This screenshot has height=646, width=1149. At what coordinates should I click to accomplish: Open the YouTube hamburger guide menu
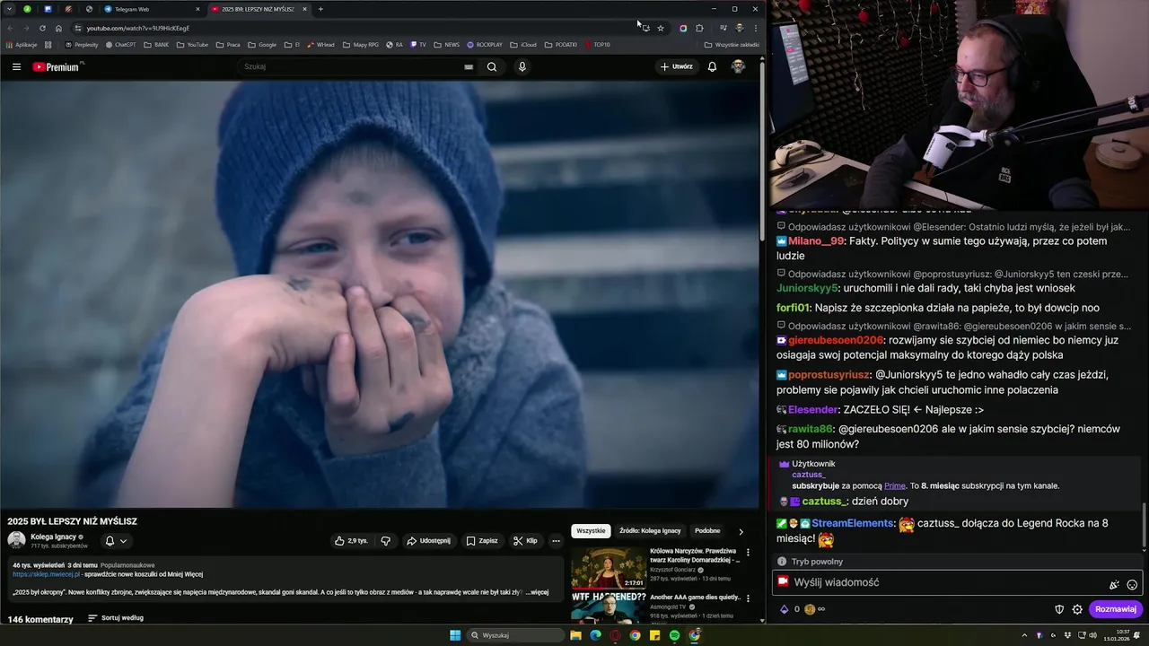(x=16, y=66)
